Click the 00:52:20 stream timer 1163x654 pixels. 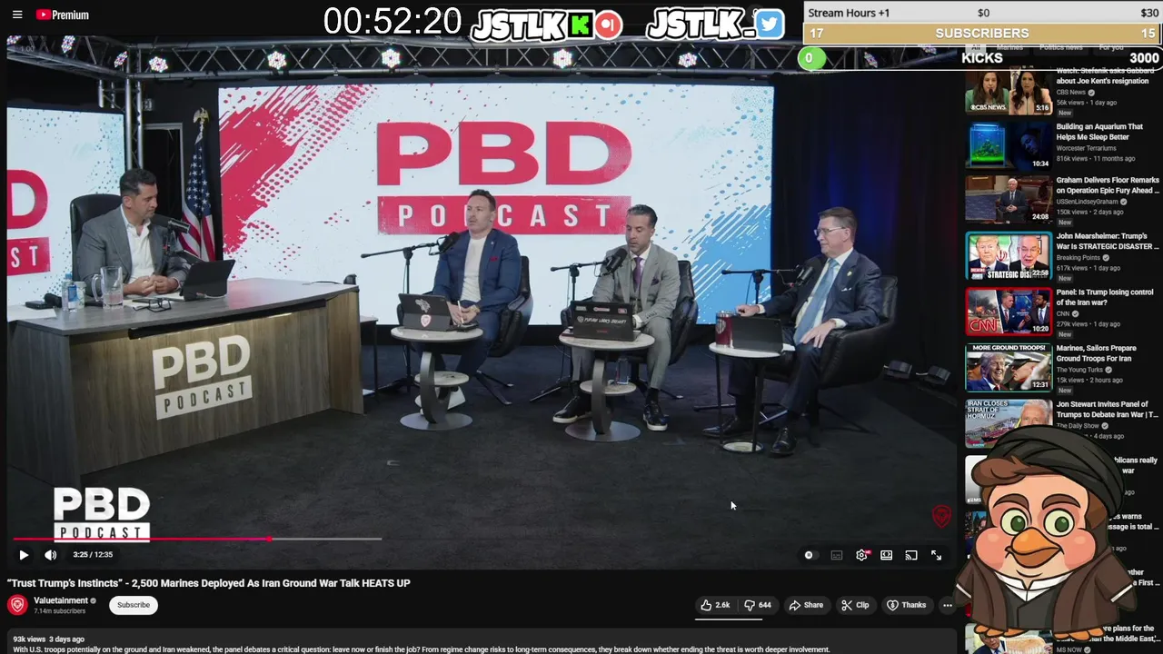(x=393, y=22)
